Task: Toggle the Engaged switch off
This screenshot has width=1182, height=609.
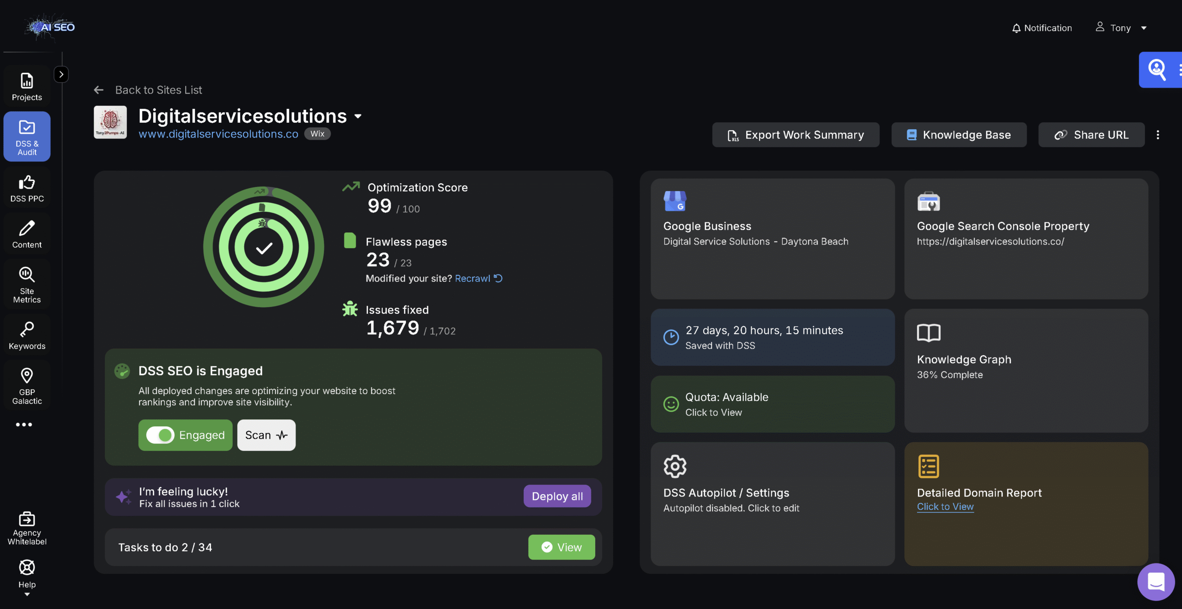Action: tap(160, 435)
